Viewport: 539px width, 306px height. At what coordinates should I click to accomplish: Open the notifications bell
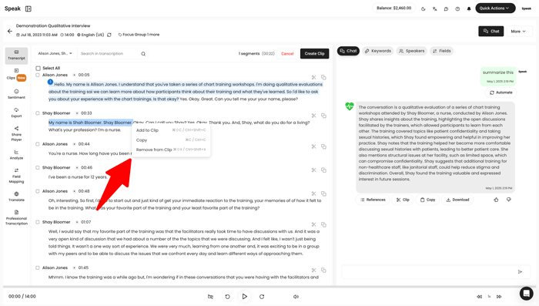(x=469, y=8)
